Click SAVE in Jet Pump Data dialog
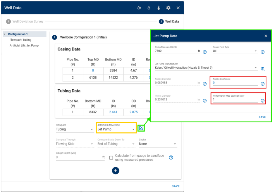Screen dimensions: 275x193 coord(262,117)
